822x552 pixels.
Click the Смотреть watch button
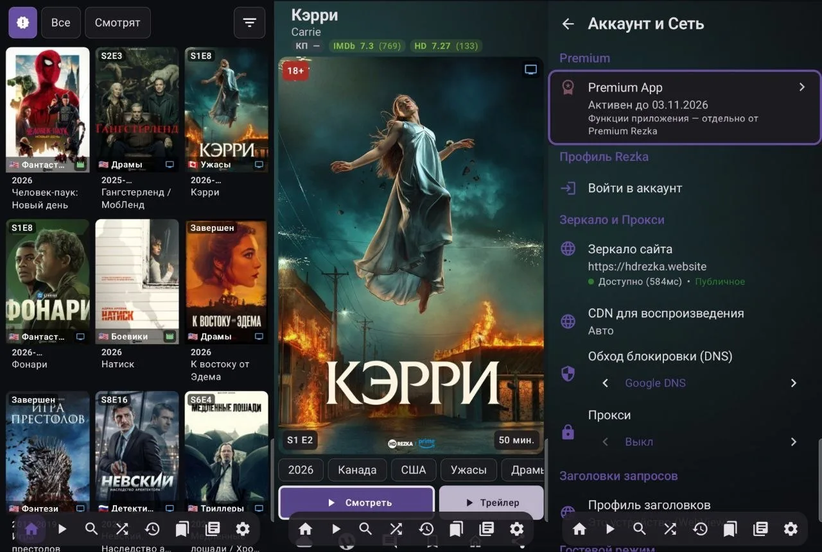click(x=356, y=503)
